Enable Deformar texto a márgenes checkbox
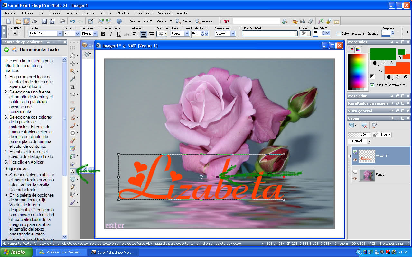 pyautogui.click(x=339, y=34)
